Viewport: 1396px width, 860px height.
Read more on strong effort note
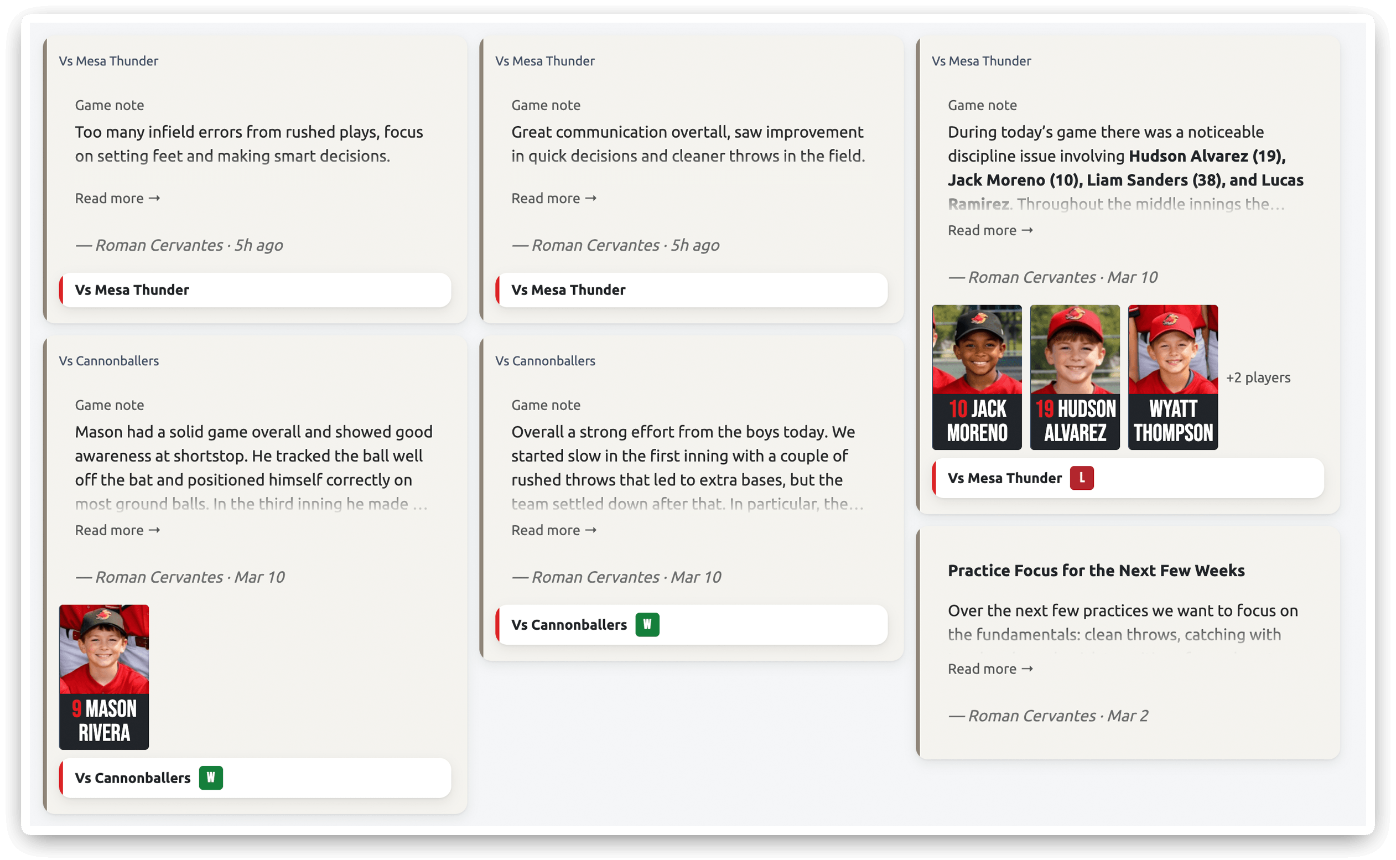pos(553,530)
